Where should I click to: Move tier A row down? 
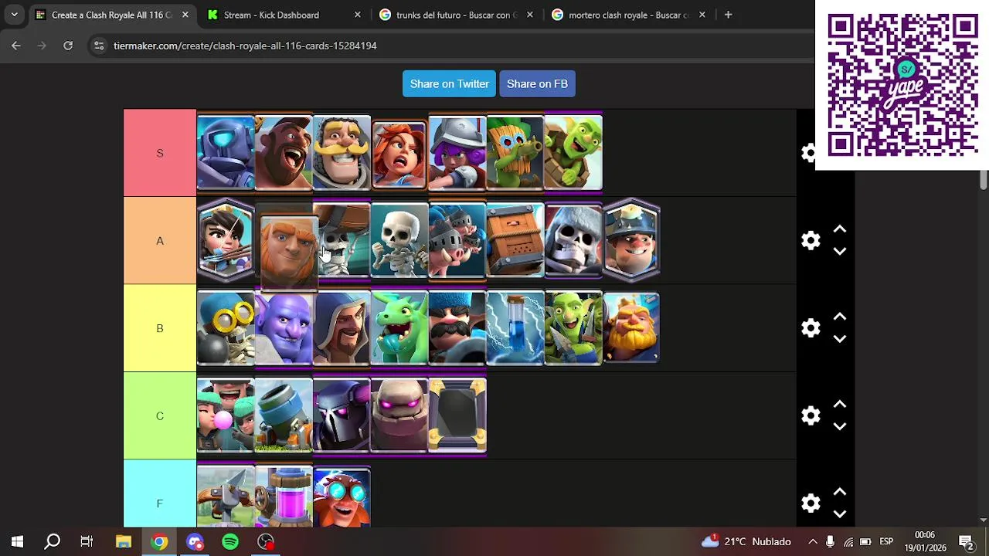coord(840,252)
